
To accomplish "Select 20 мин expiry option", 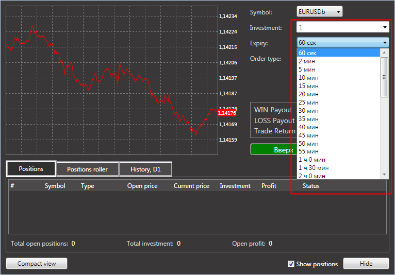I will (338, 94).
